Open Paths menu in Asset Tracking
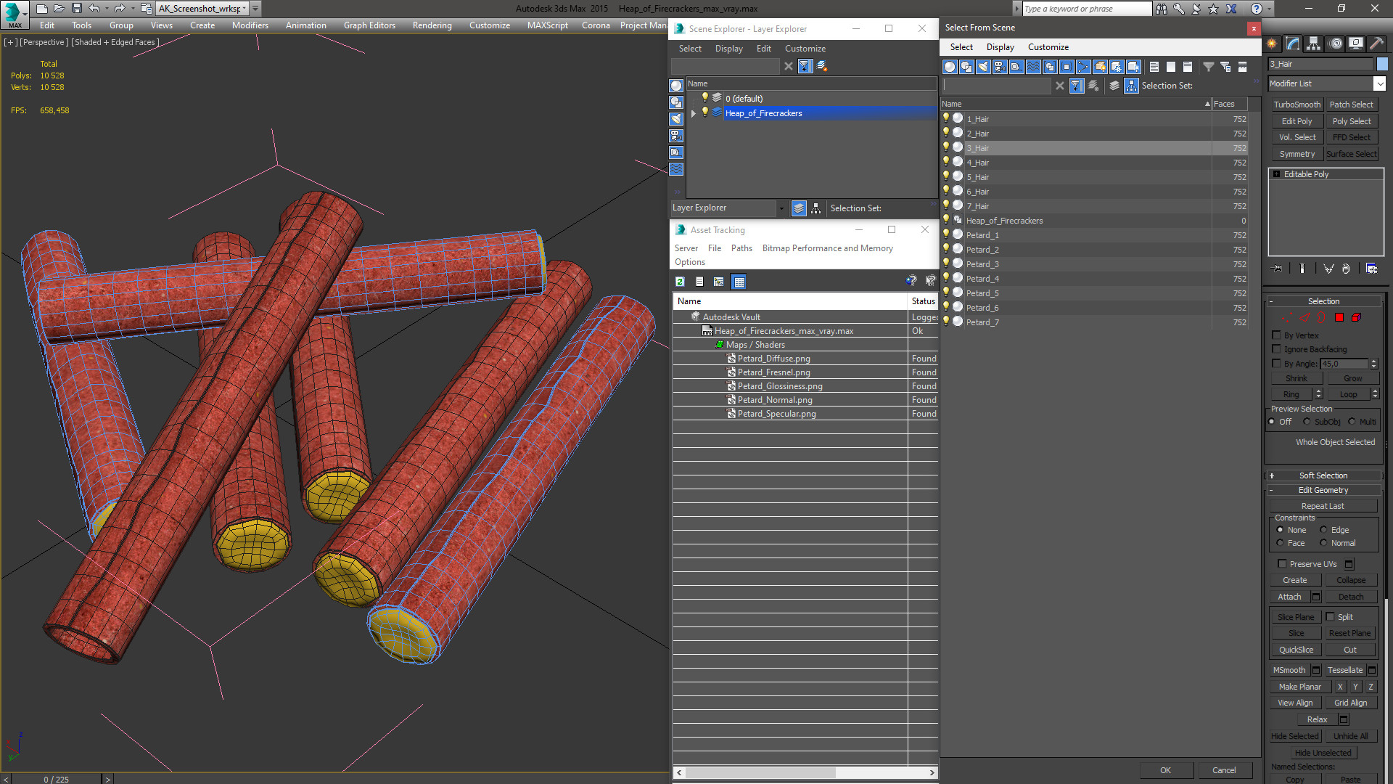This screenshot has width=1393, height=784. pos(741,248)
